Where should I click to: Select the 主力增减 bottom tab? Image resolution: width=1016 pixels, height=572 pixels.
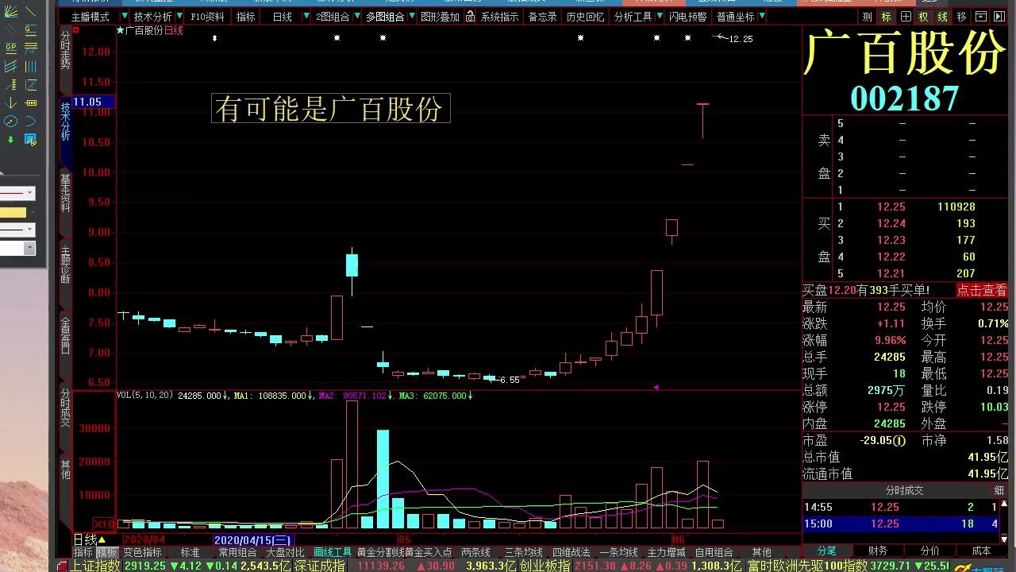click(x=666, y=552)
